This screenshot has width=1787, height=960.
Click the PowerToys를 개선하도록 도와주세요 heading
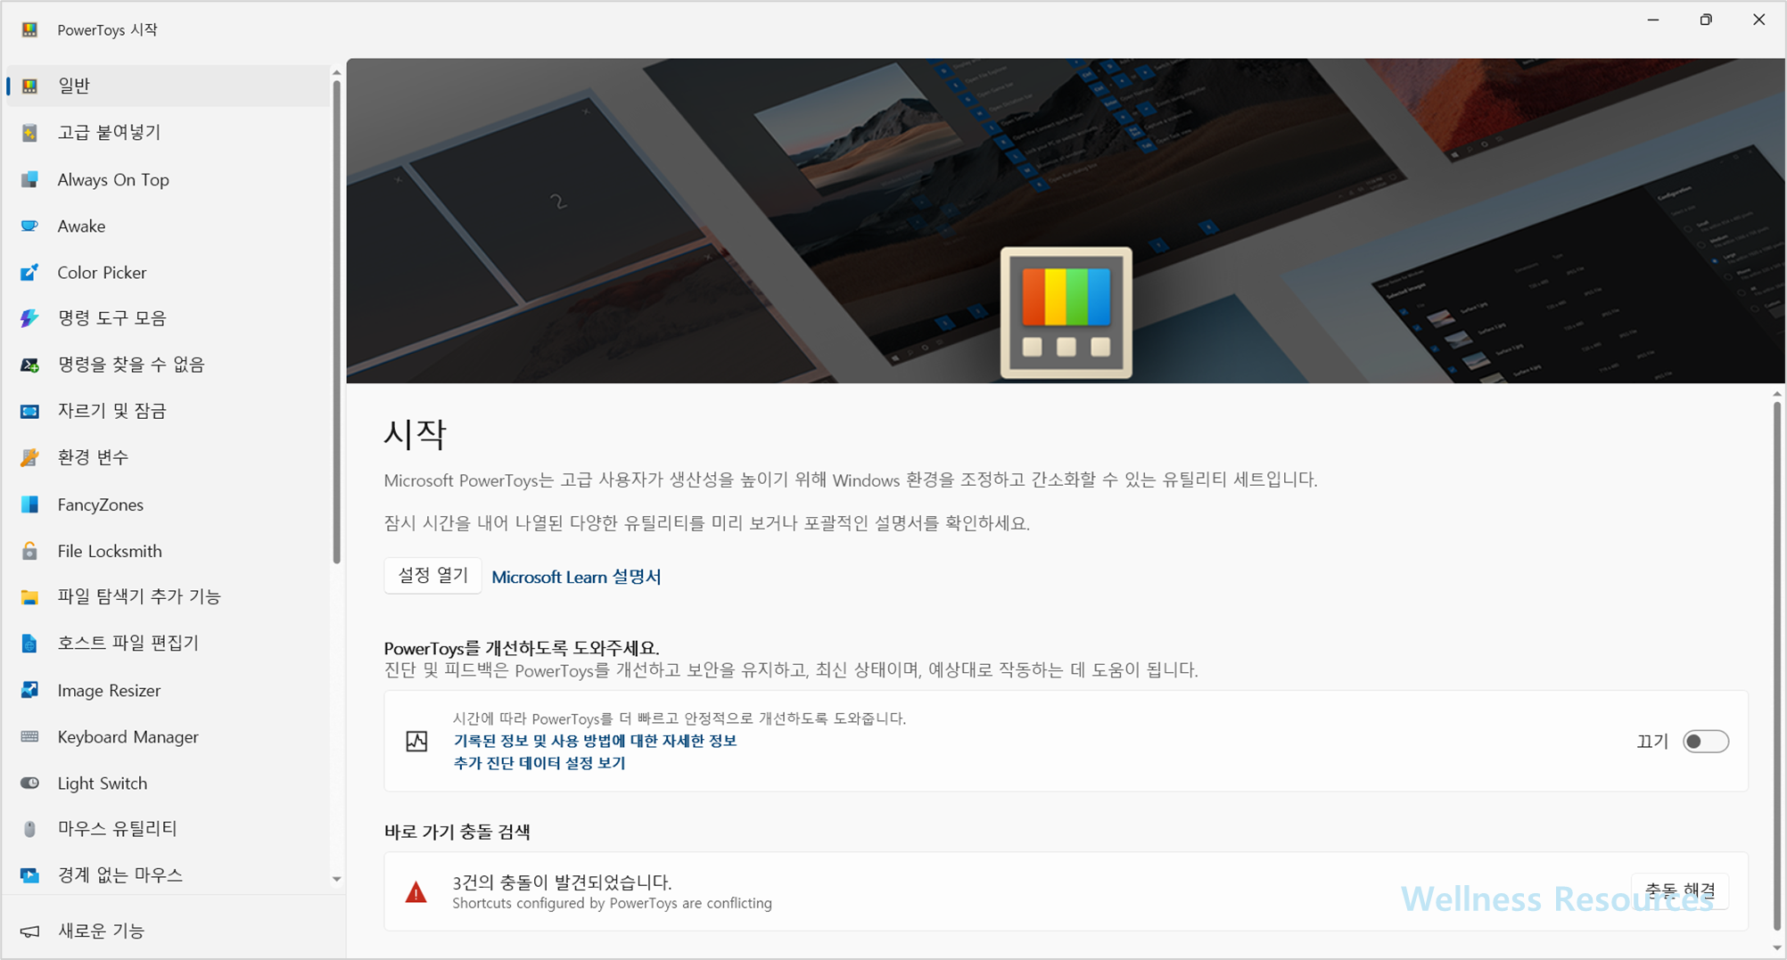coord(522,648)
